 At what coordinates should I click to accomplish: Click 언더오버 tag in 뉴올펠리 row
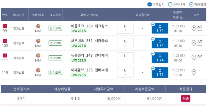click(55, 58)
